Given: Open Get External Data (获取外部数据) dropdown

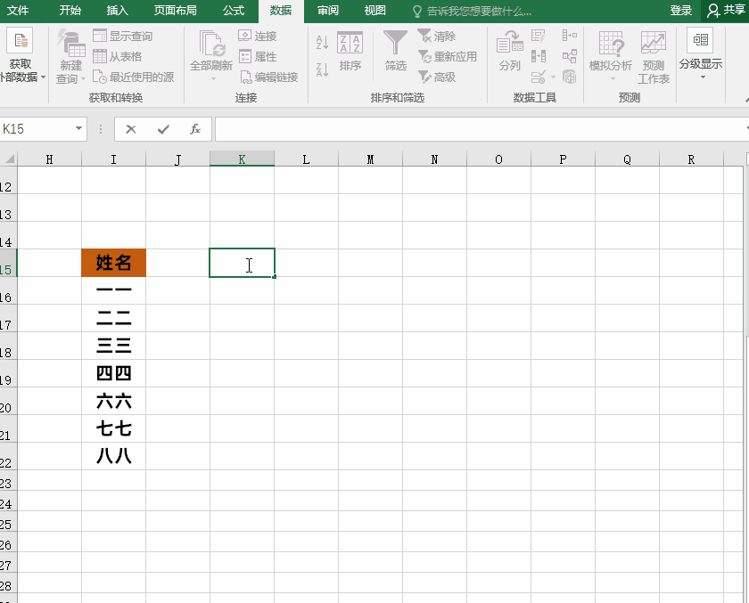Looking at the screenshot, I should point(21,55).
